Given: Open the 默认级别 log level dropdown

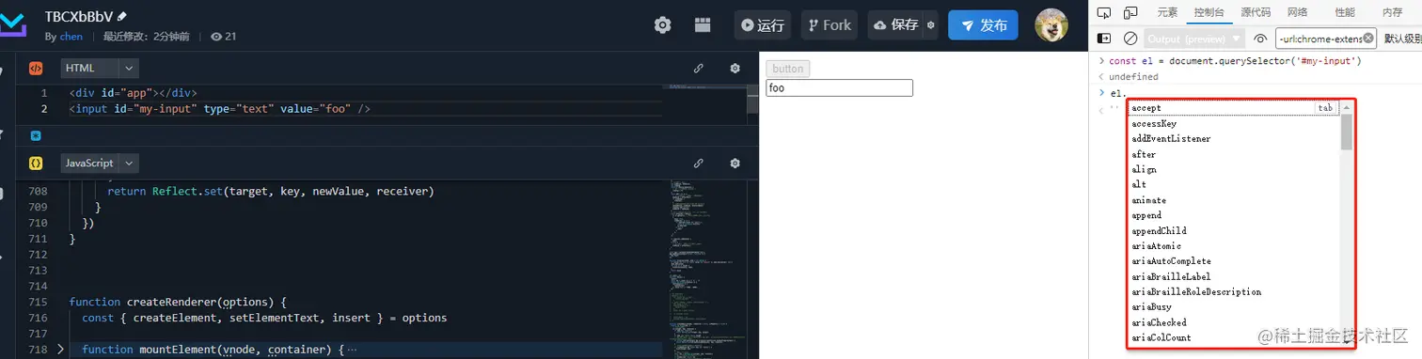Looking at the screenshot, I should point(1402,39).
